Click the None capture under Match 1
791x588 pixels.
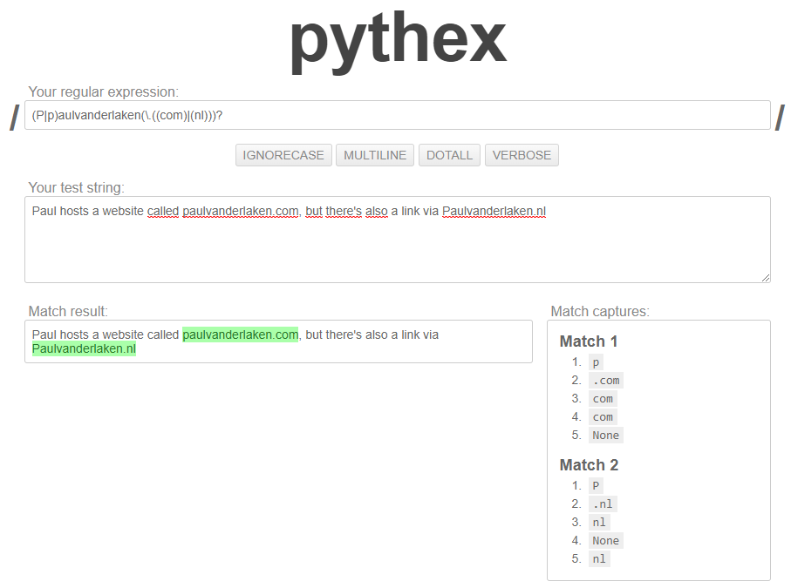tap(605, 436)
